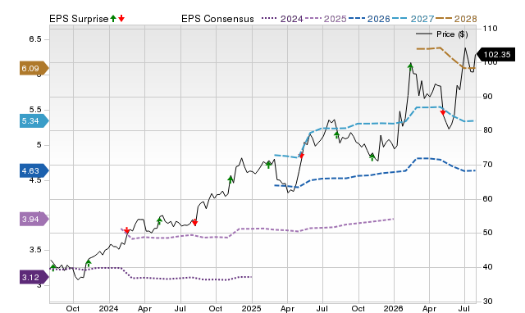The image size is (525, 313).
Task: Click the red surprise arrow on early 2024 price line
Action: tap(126, 230)
